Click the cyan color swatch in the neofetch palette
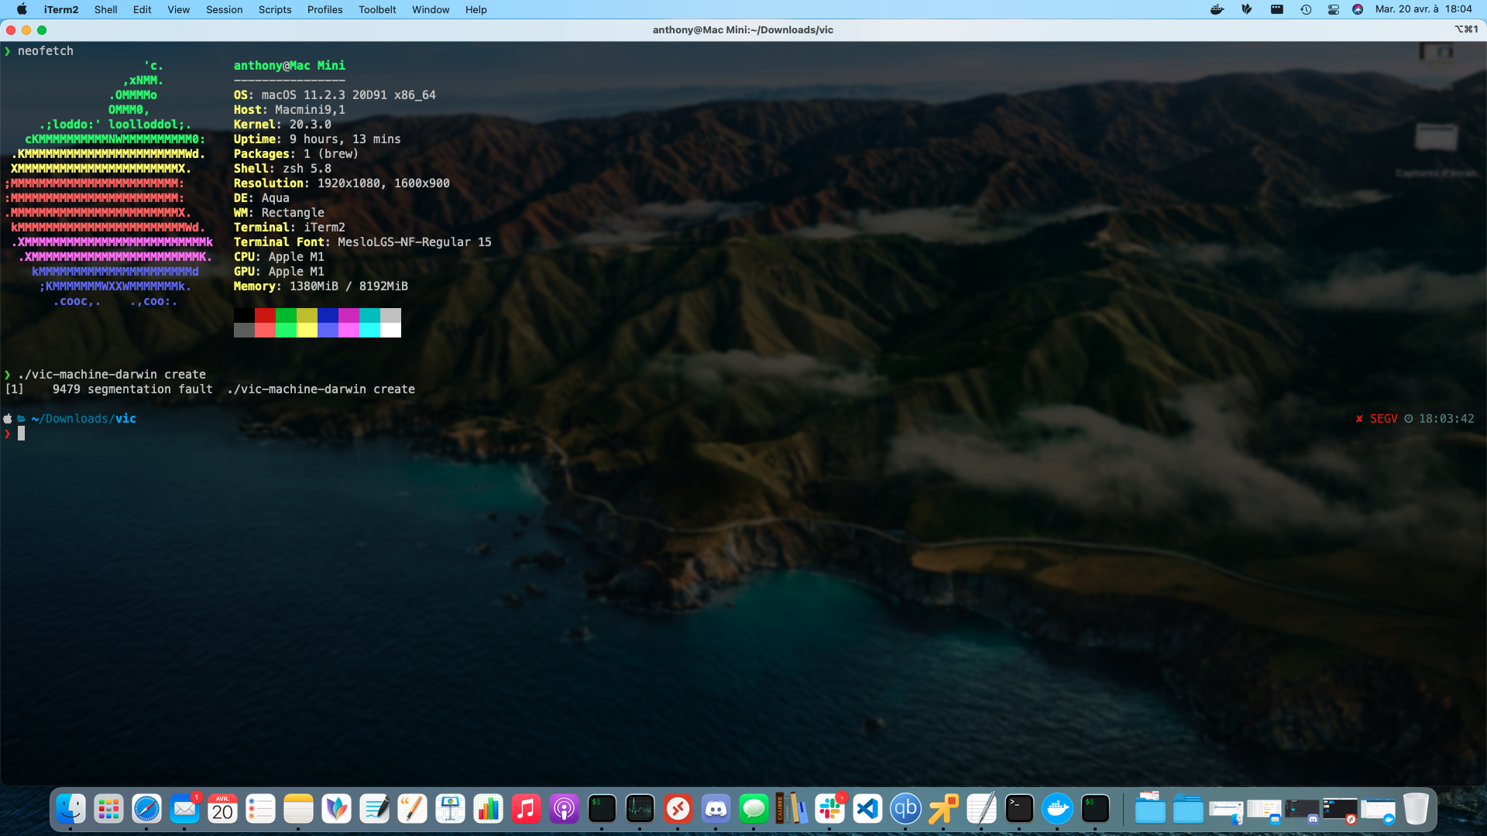This screenshot has width=1487, height=836. click(369, 315)
